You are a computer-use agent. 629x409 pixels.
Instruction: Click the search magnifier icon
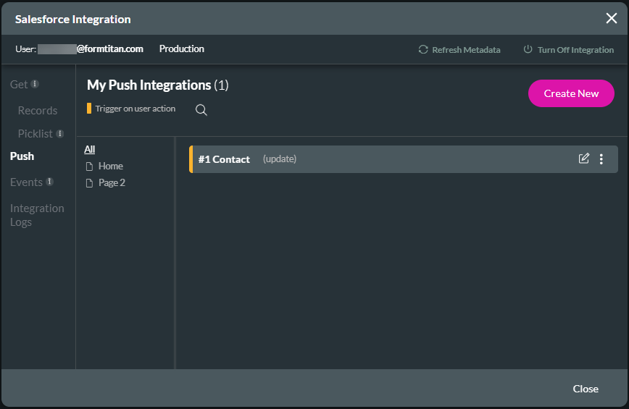pyautogui.click(x=201, y=110)
